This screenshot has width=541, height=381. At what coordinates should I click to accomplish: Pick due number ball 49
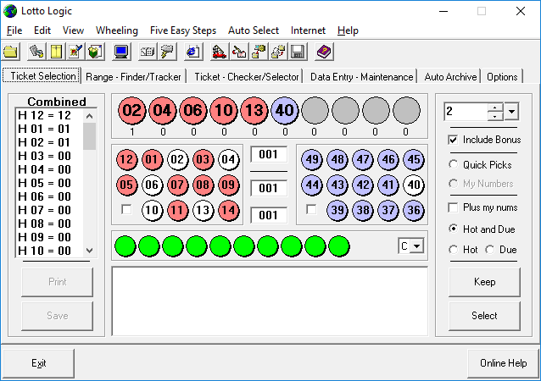point(312,160)
